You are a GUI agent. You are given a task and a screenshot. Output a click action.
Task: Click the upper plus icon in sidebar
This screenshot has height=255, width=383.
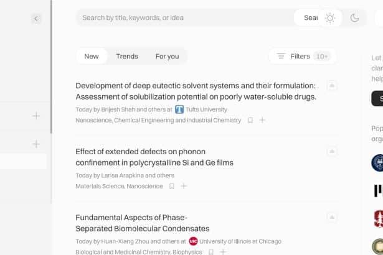(x=36, y=116)
